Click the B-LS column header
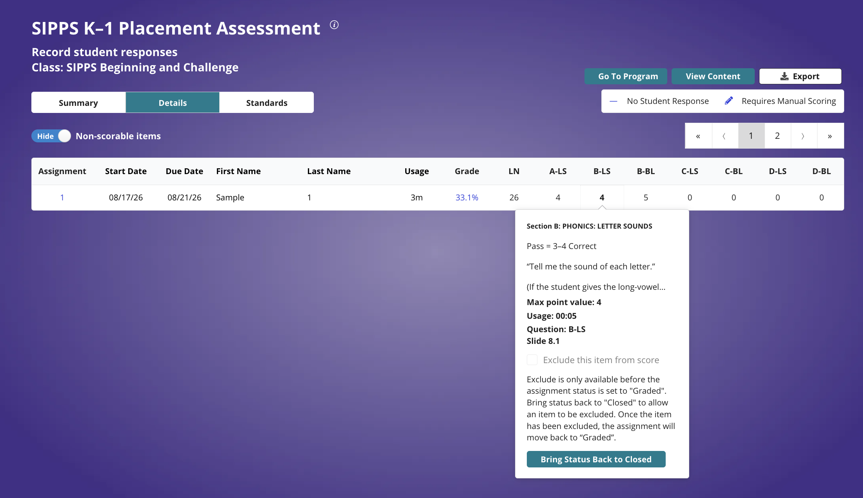863x498 pixels. pyautogui.click(x=602, y=171)
